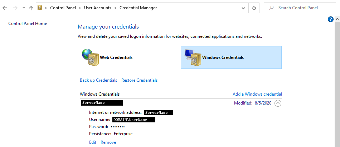Click the Refresh button in address bar
The height and width of the screenshot is (147, 340).
point(254,8)
